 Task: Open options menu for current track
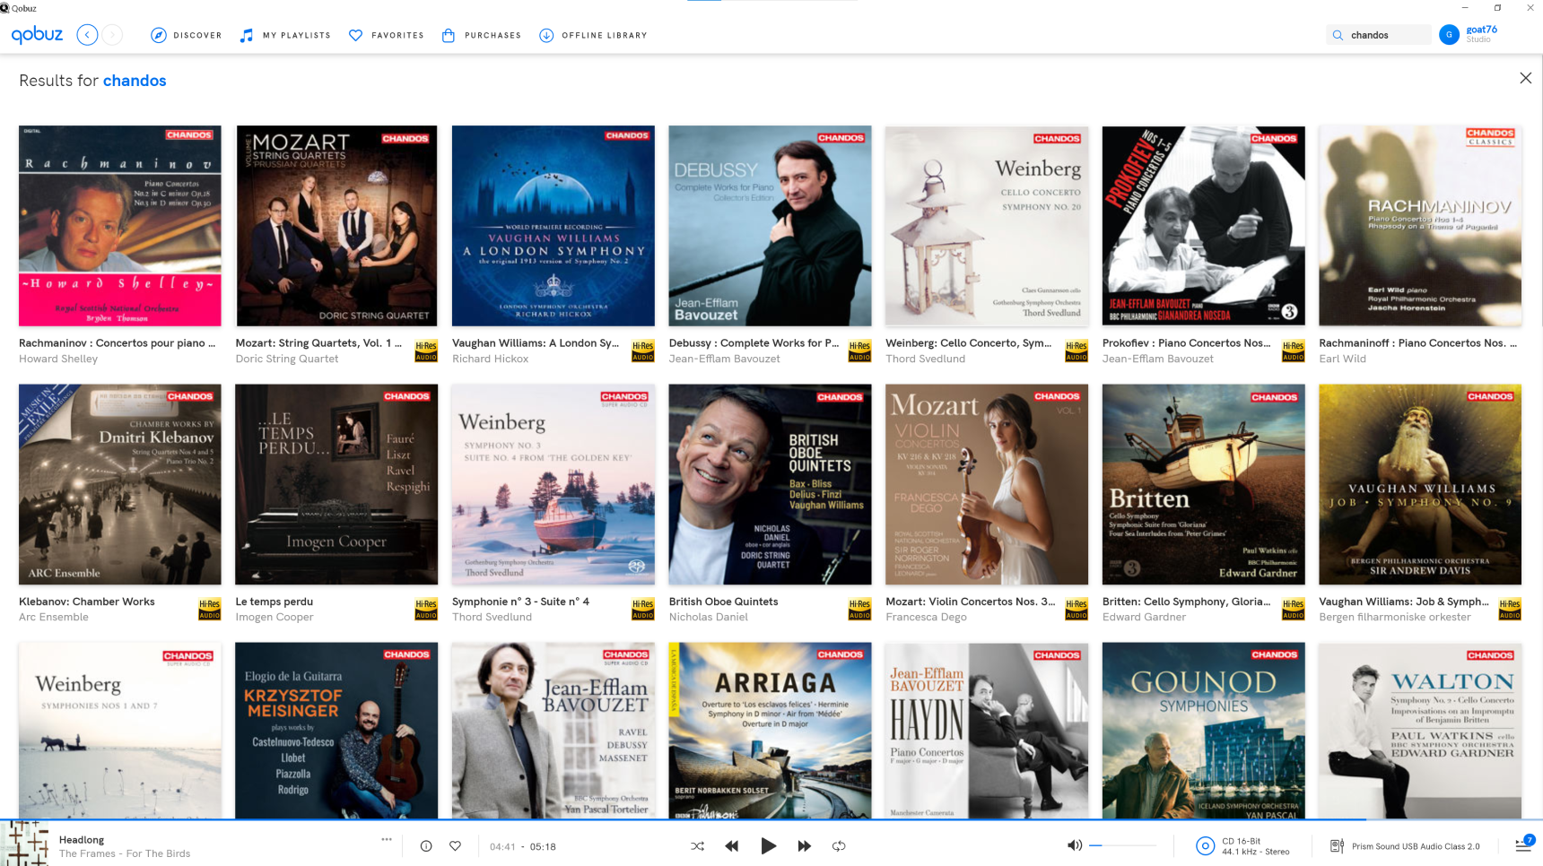click(x=387, y=839)
